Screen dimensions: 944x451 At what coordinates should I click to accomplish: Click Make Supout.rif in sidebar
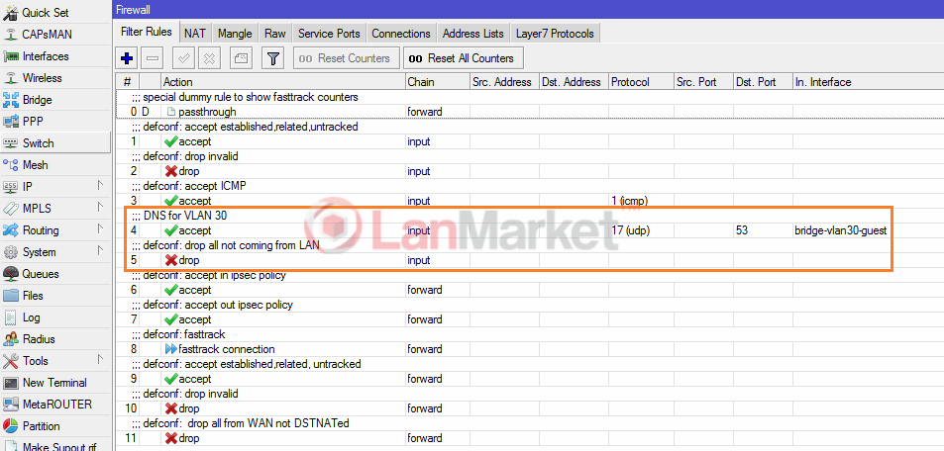point(55,446)
